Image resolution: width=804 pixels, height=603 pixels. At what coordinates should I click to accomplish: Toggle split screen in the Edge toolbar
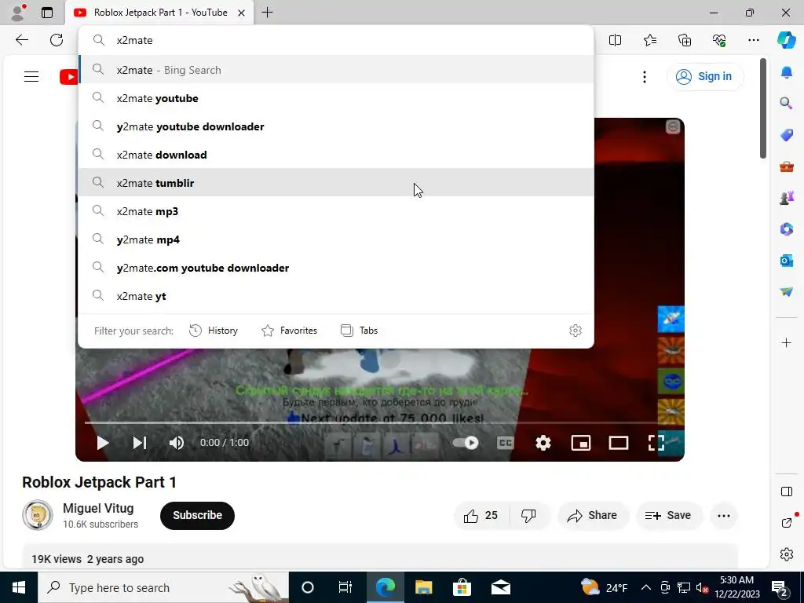click(615, 40)
